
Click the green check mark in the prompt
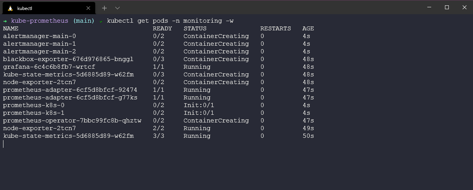(x=101, y=21)
